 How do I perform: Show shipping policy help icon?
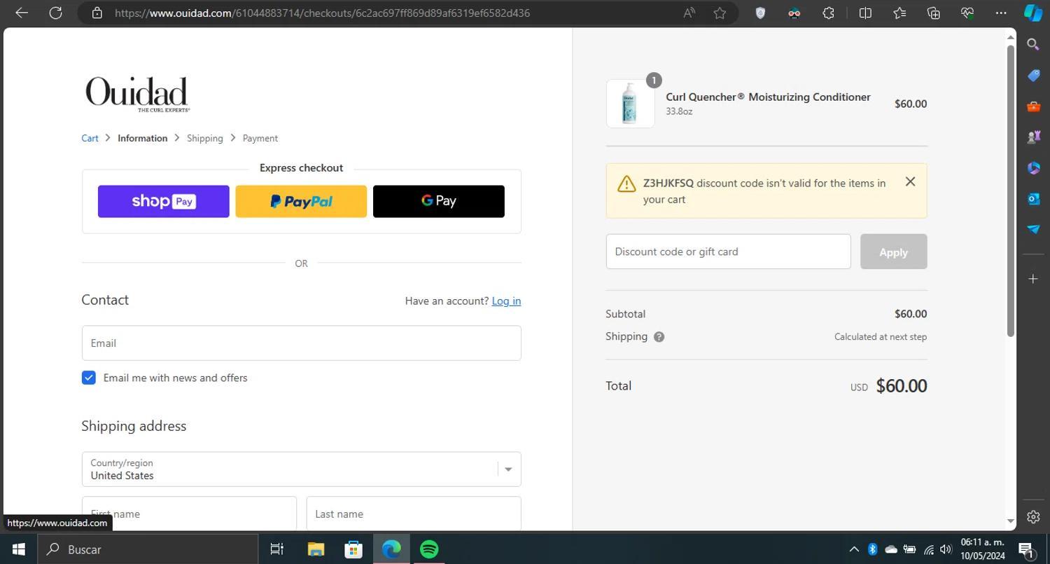tap(659, 337)
